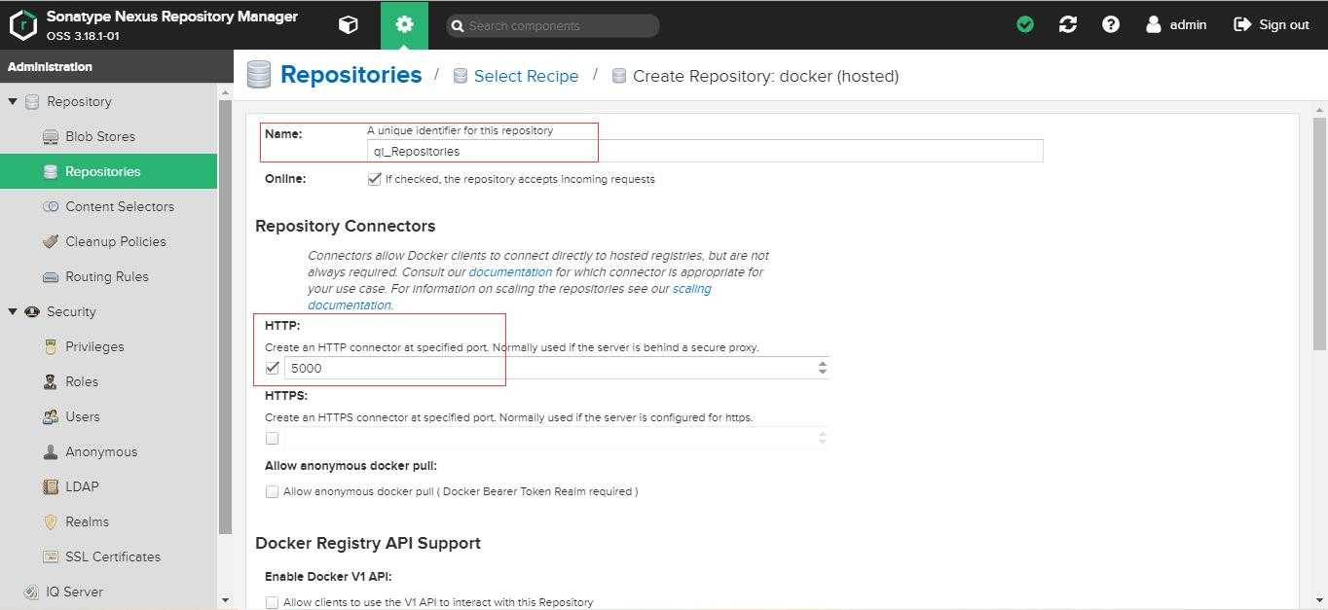Go to Repositories breadcrumb heading
The image size is (1328, 610).
point(350,75)
